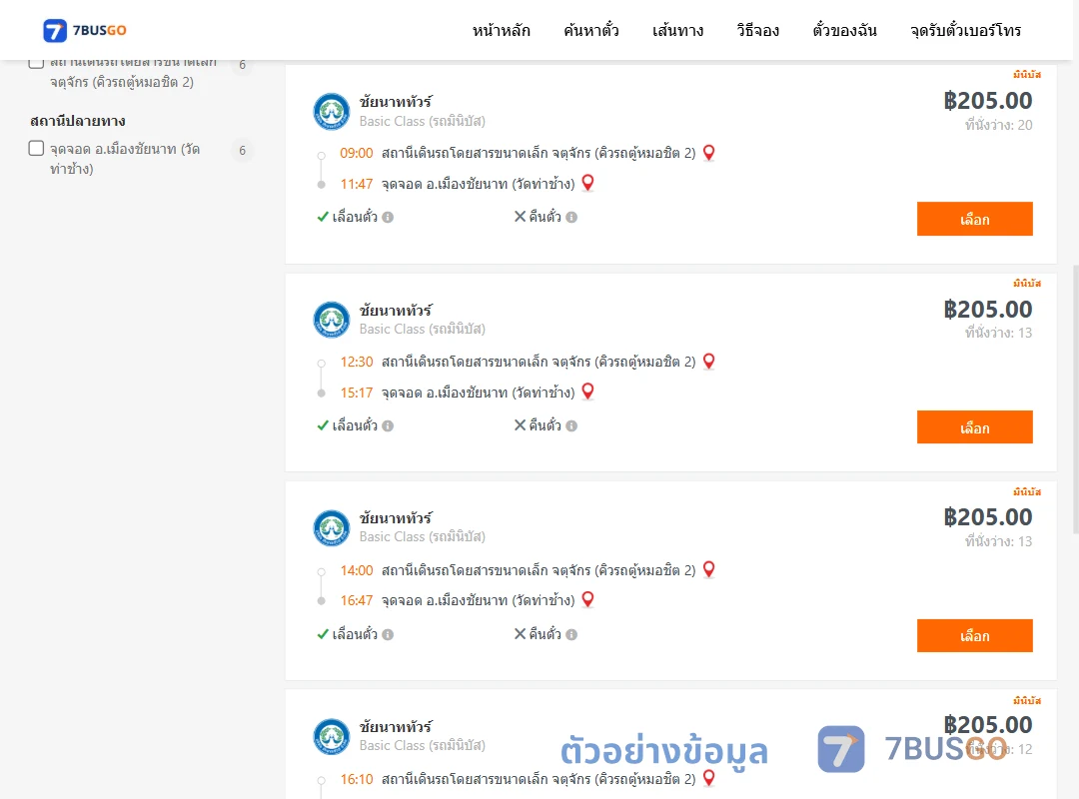This screenshot has width=1079, height=799.
Task: Click operator logo of the 12:30 trip
Action: (x=332, y=320)
